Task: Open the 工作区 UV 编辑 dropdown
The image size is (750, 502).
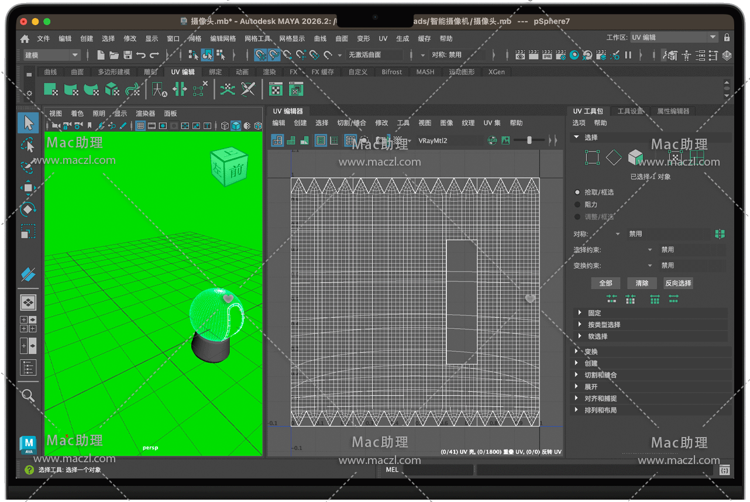Action: point(673,37)
